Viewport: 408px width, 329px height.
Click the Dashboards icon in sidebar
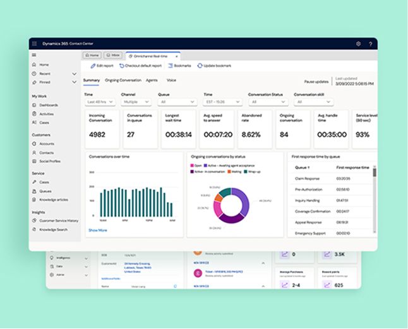click(34, 105)
